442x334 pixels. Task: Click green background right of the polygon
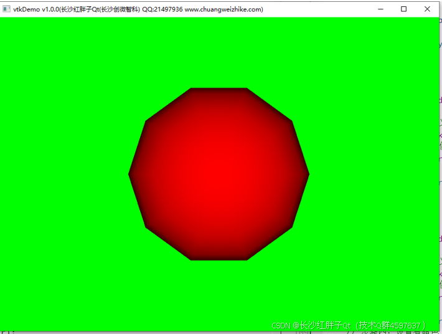pyautogui.click(x=374, y=174)
